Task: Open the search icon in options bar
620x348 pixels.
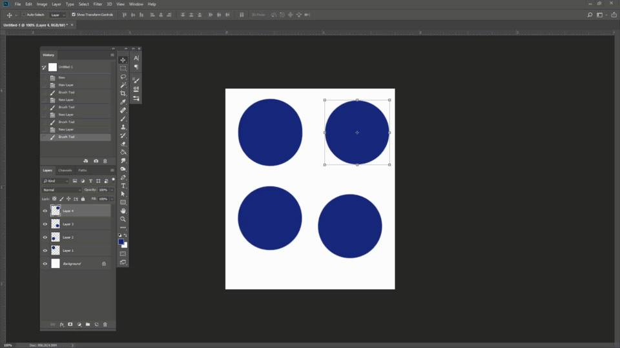Action: (x=590, y=15)
